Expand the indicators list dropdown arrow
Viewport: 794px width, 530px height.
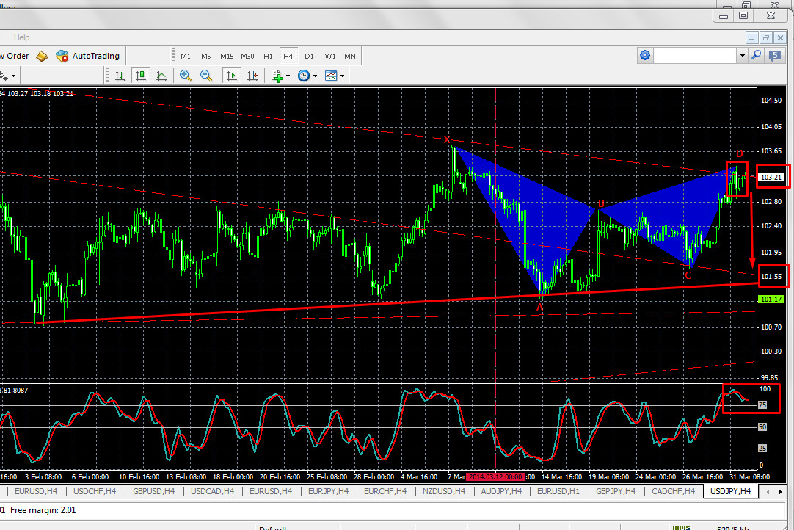(288, 76)
